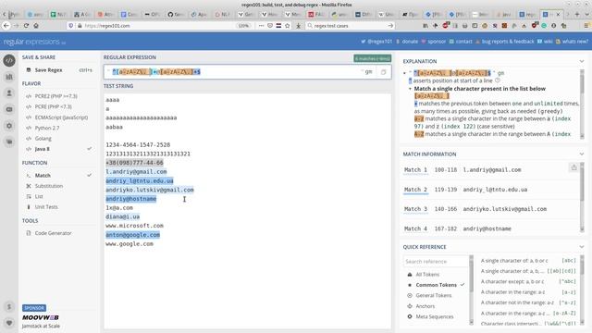
Task: Collapse the Quick Reference panel
Action: tap(582, 247)
